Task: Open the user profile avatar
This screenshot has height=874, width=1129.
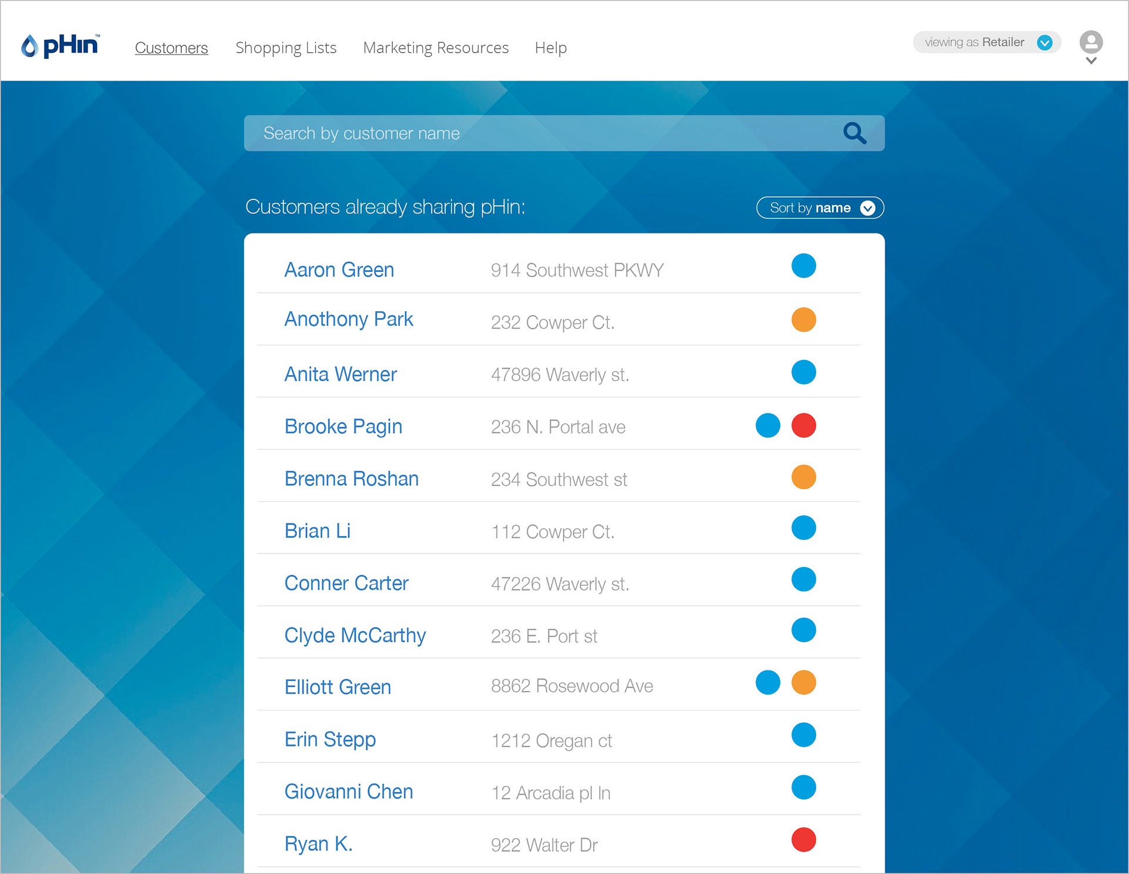Action: point(1091,42)
